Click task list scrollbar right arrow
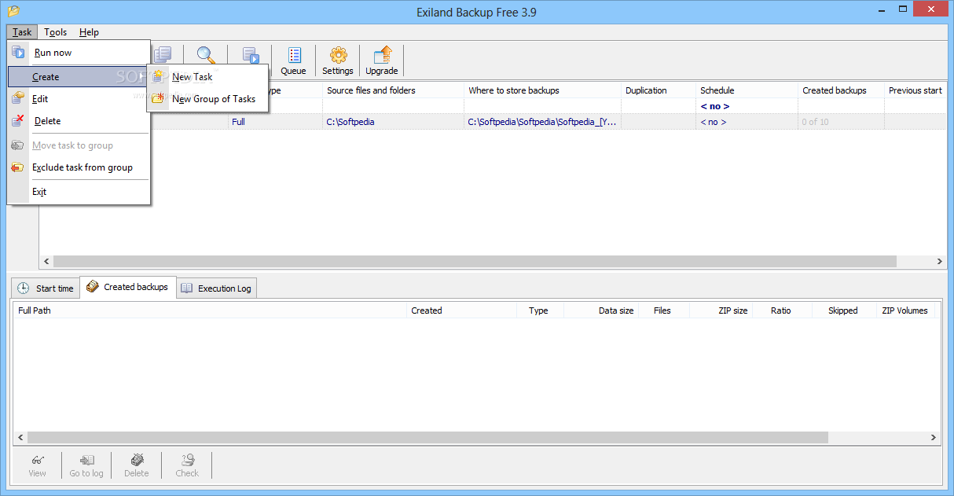 tap(940, 262)
